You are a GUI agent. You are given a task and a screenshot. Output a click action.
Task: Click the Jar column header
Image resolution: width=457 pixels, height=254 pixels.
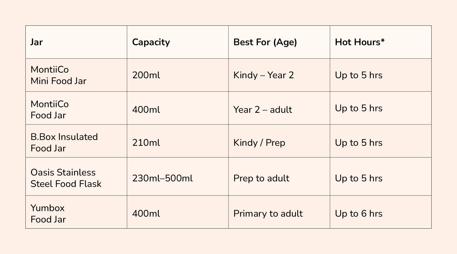point(76,42)
